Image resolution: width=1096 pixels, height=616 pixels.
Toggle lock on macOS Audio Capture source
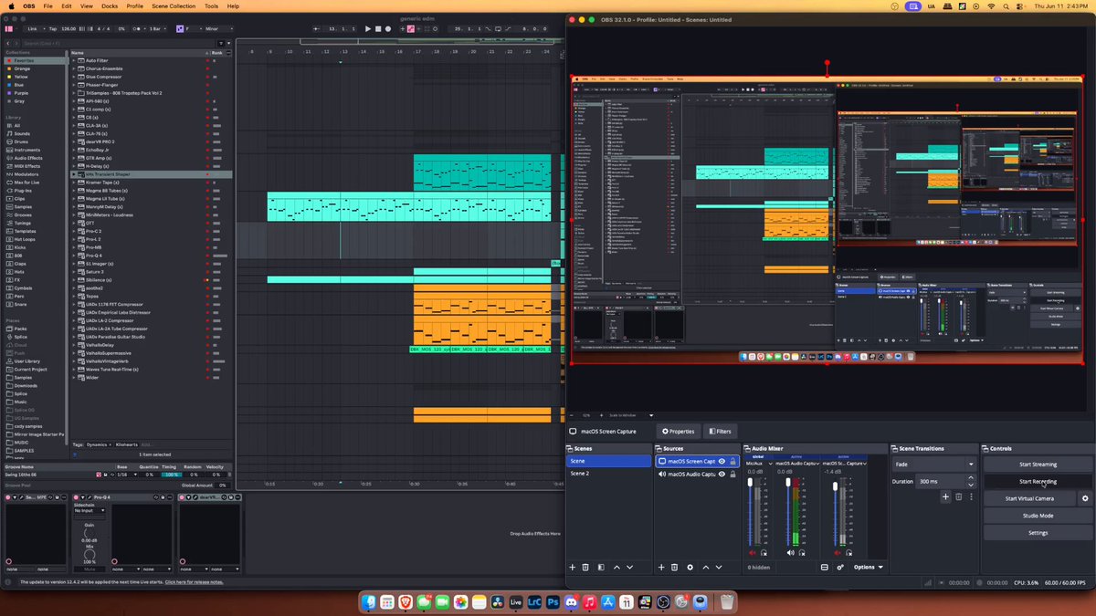coord(733,475)
